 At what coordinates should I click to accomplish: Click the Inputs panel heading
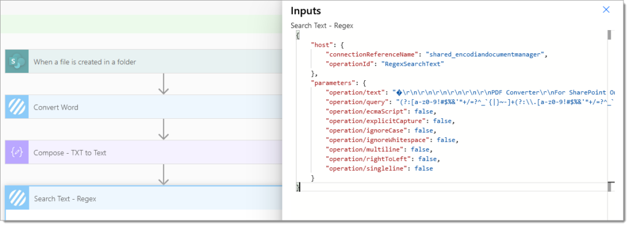306,11
